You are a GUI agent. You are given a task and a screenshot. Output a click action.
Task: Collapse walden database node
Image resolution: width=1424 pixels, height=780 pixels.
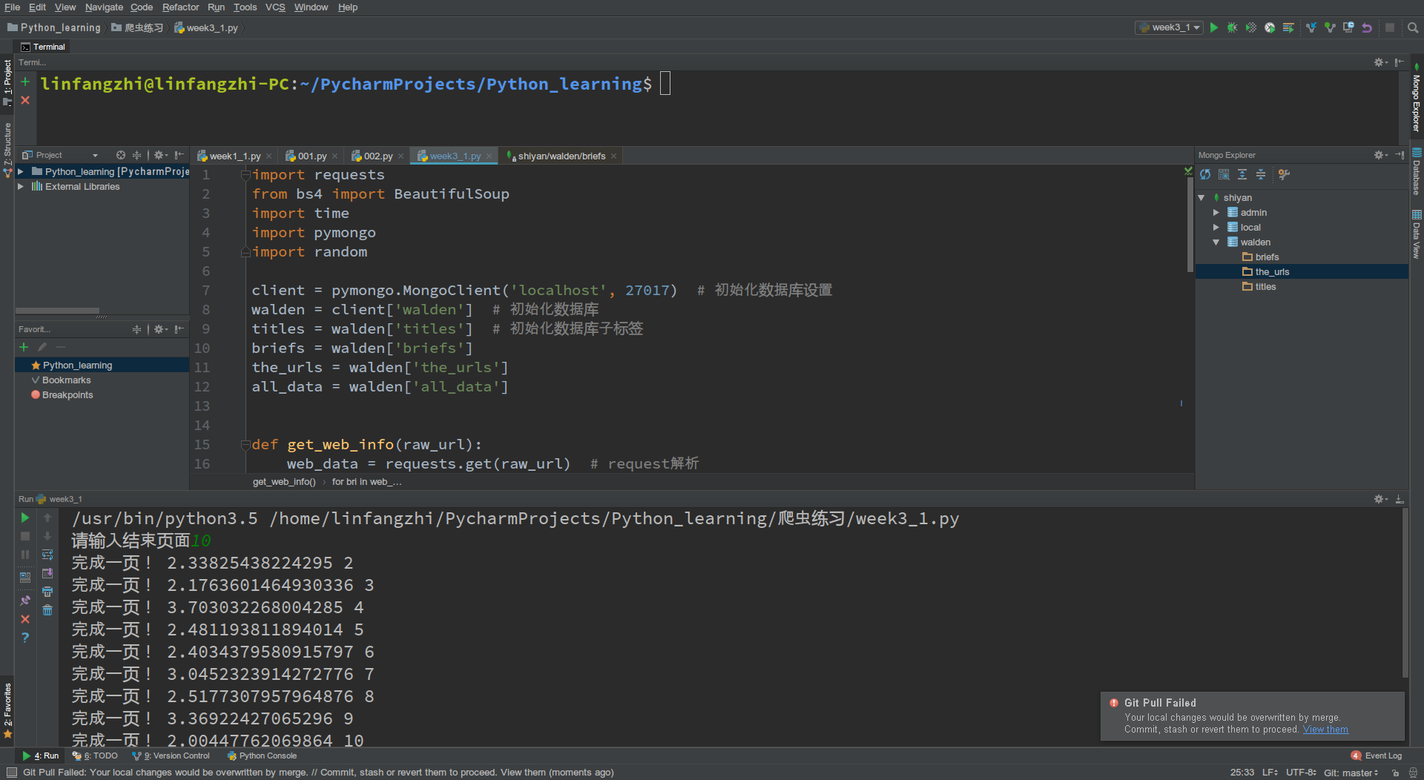1216,242
